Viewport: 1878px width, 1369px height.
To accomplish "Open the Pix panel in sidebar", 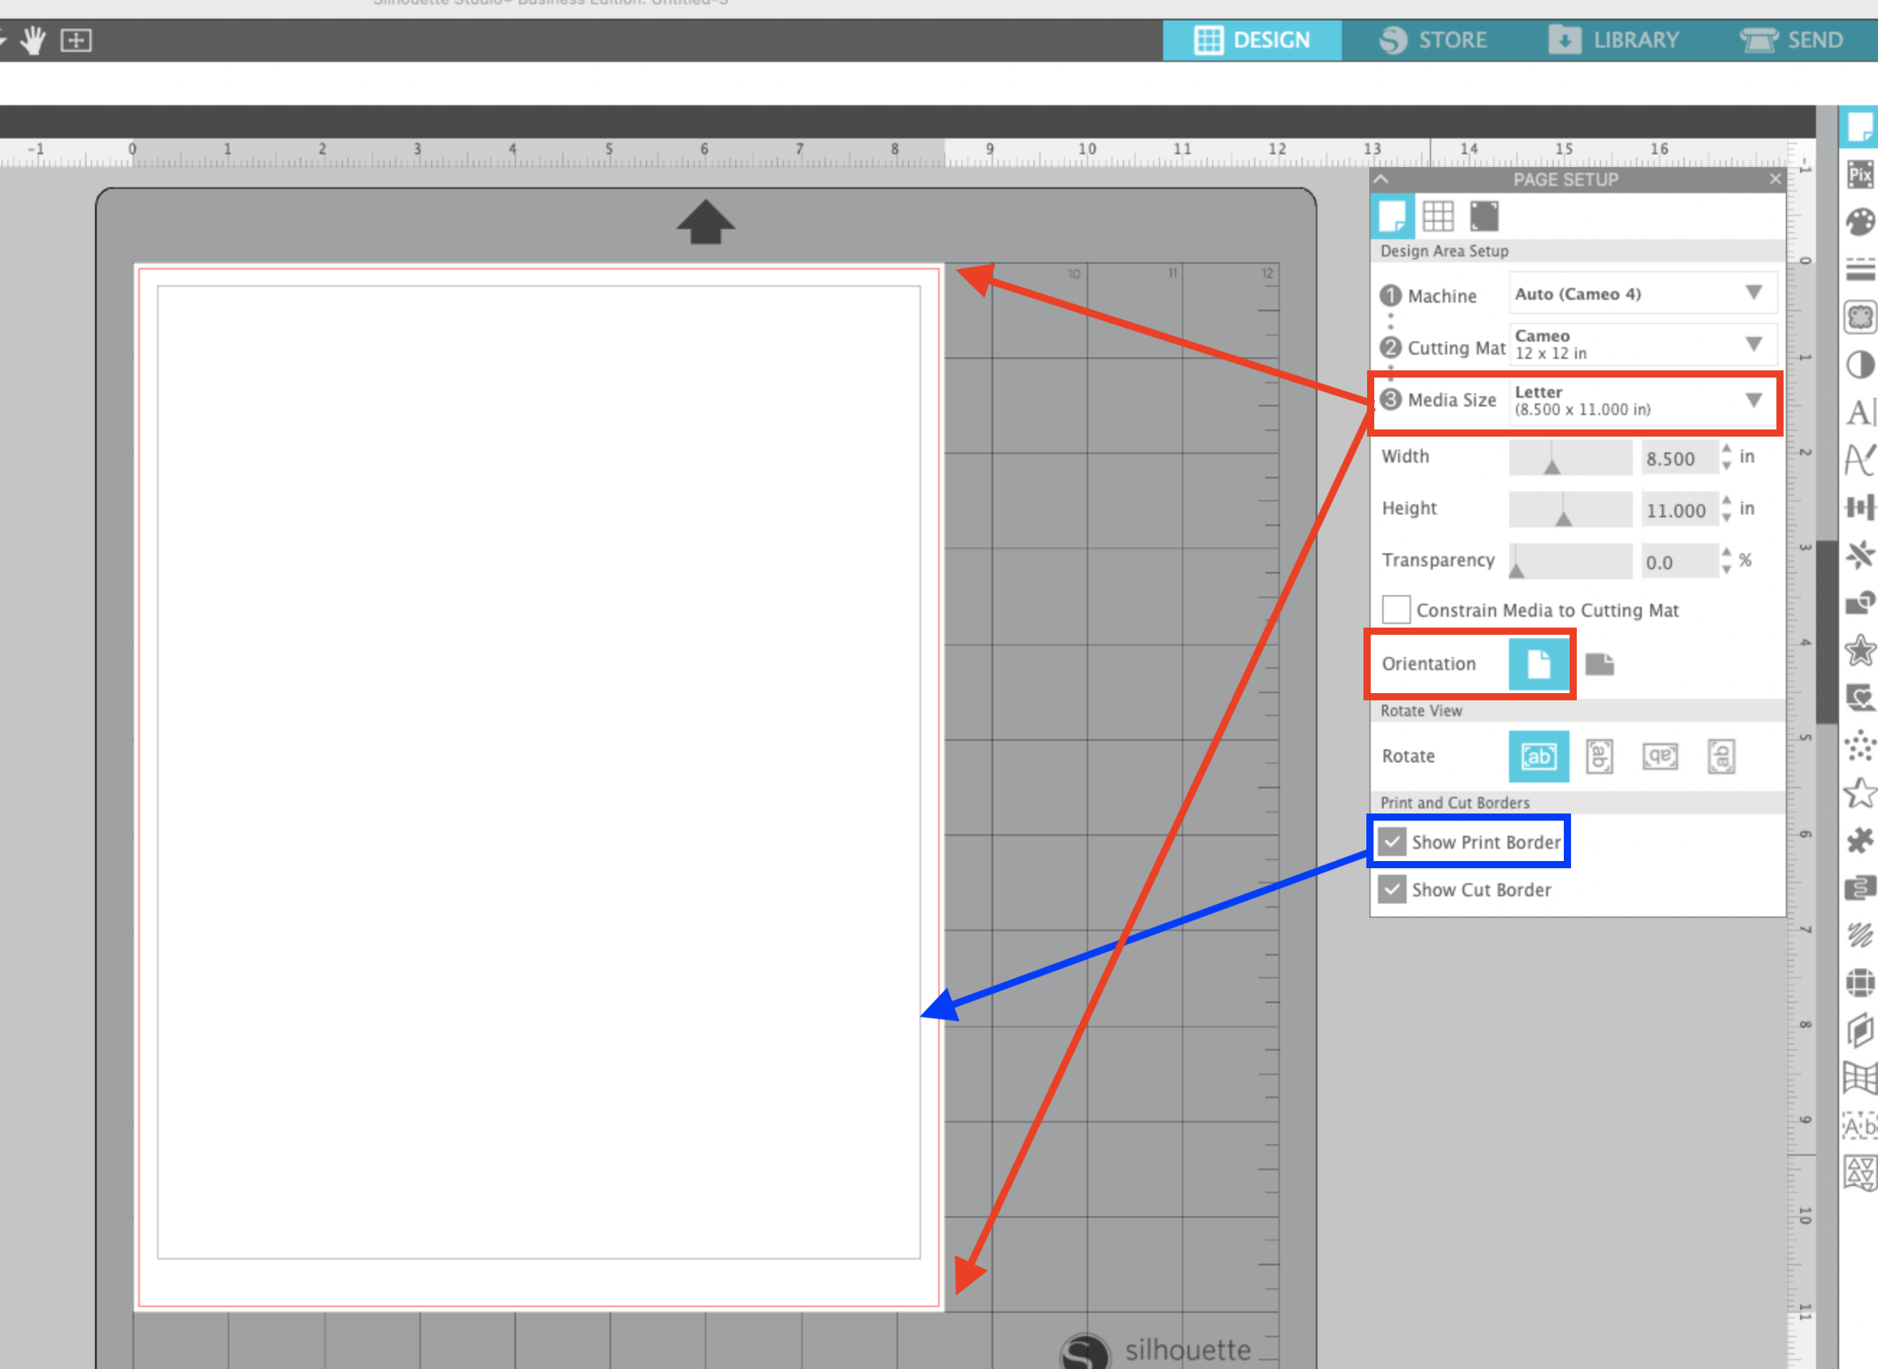I will [x=1860, y=175].
